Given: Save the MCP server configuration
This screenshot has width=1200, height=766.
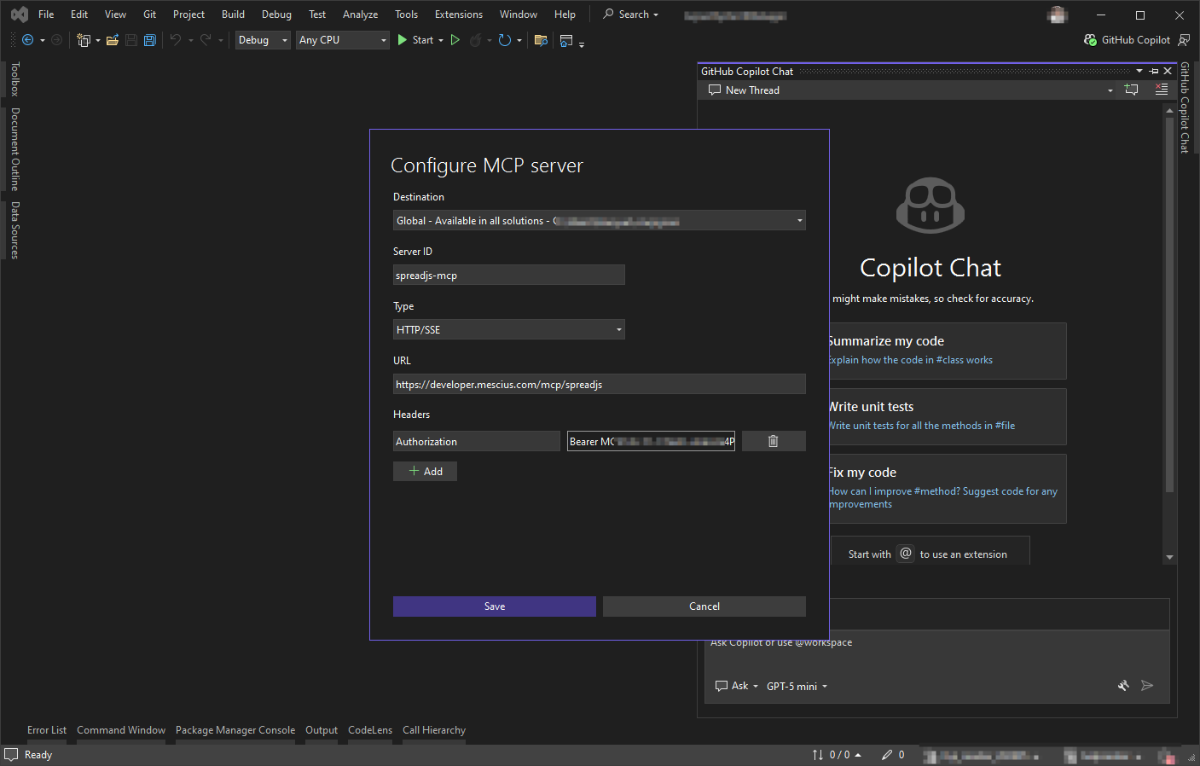Looking at the screenshot, I should pos(495,606).
